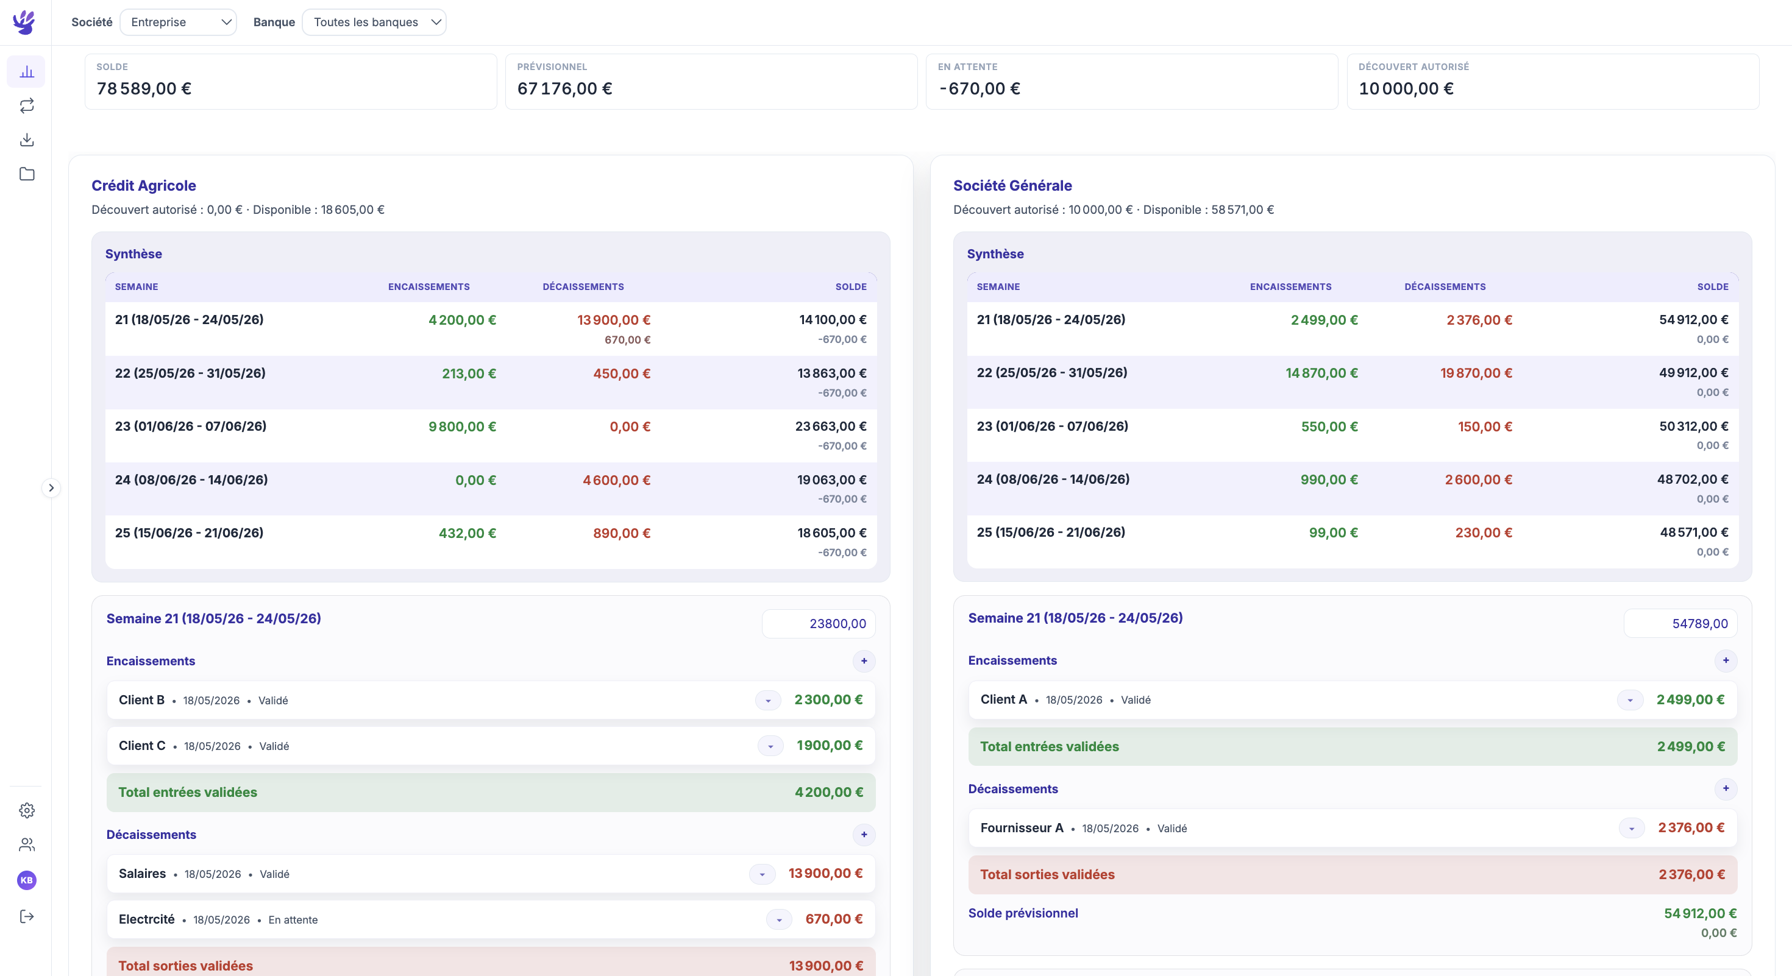Edit the 54789,00 balance field

pos(1680,624)
